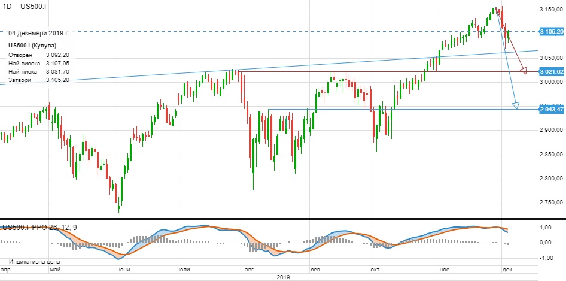The width and height of the screenshot is (566, 281).
Task: Click the 'май' month label
Action: (54, 270)
